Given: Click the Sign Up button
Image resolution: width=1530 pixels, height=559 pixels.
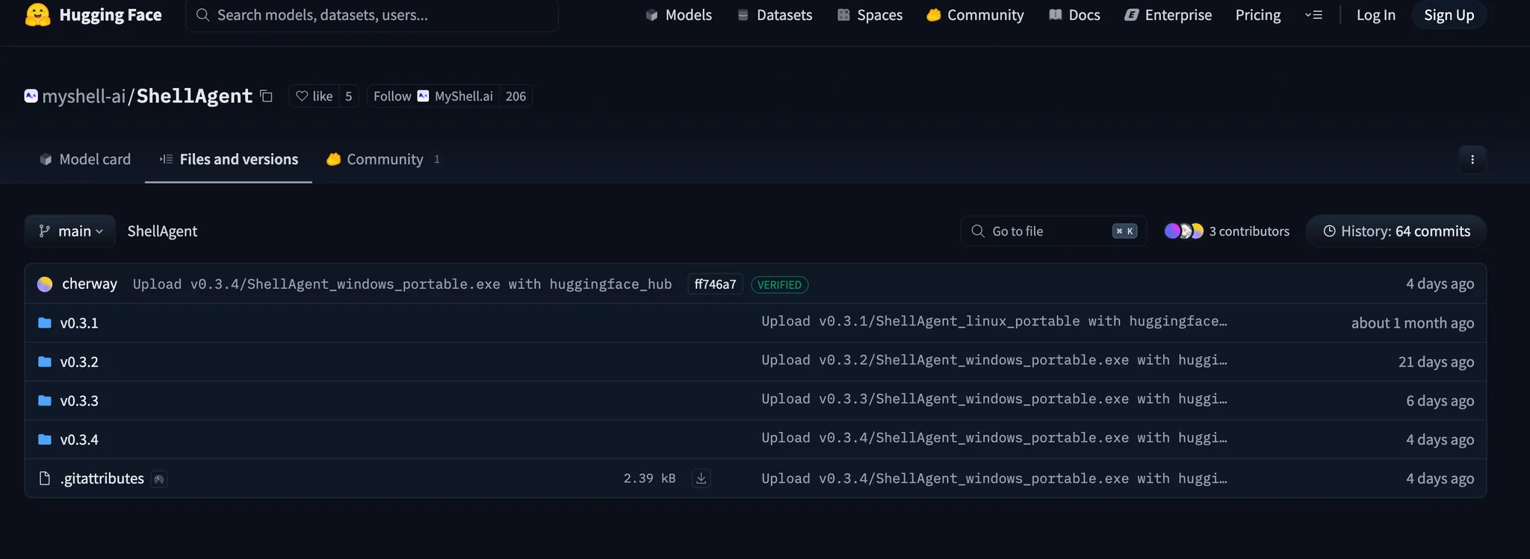Looking at the screenshot, I should coord(1449,15).
